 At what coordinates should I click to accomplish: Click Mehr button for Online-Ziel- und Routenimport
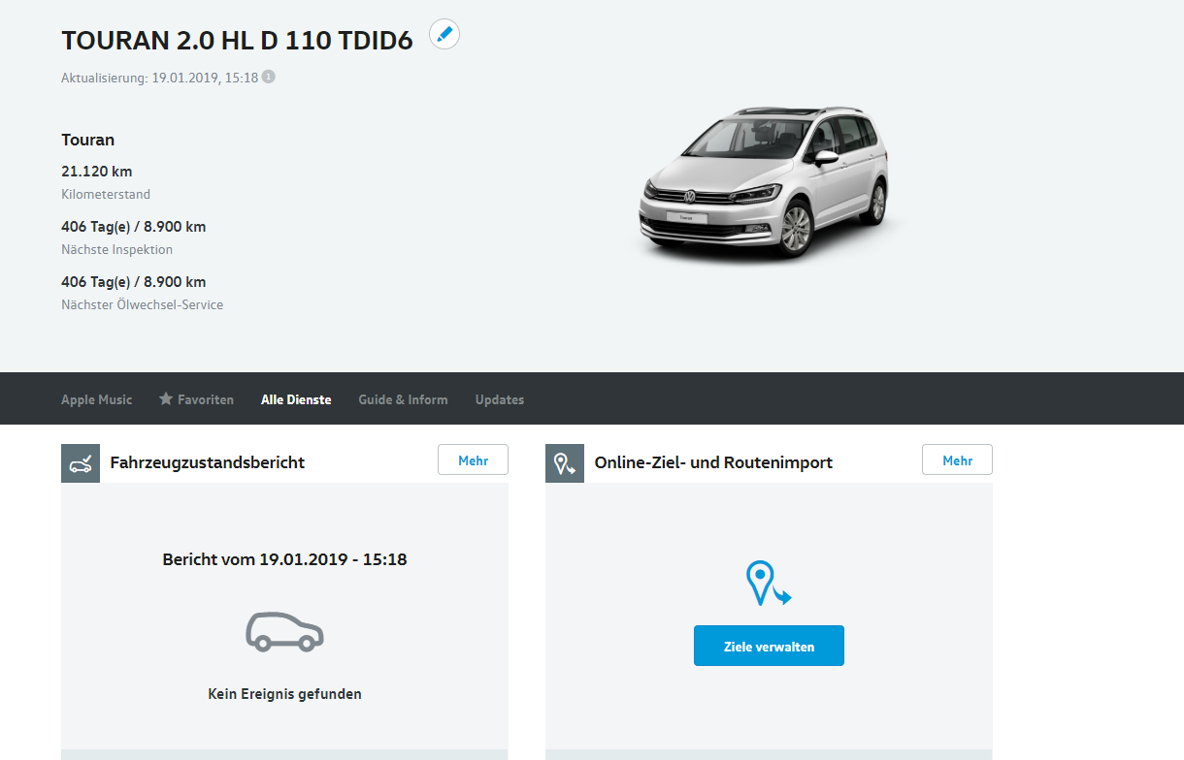(x=957, y=460)
